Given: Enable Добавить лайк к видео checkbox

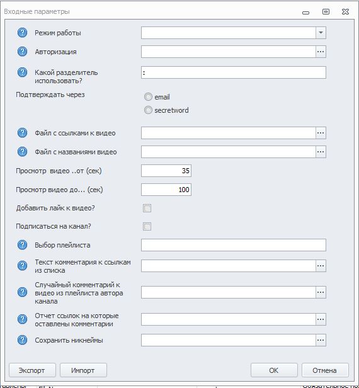Looking at the screenshot, I should (147, 208).
